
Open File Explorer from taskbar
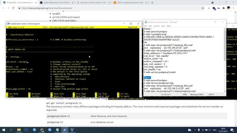pos(19,130)
